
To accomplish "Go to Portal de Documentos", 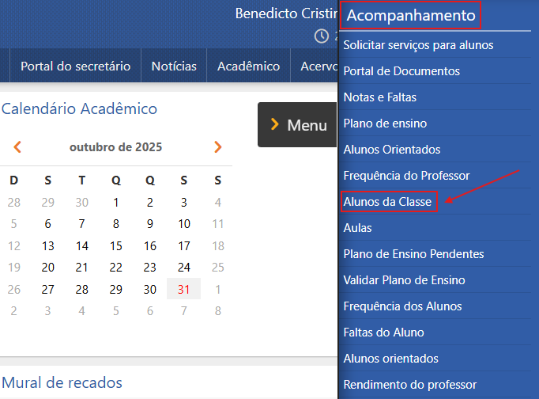I will (x=401, y=71).
